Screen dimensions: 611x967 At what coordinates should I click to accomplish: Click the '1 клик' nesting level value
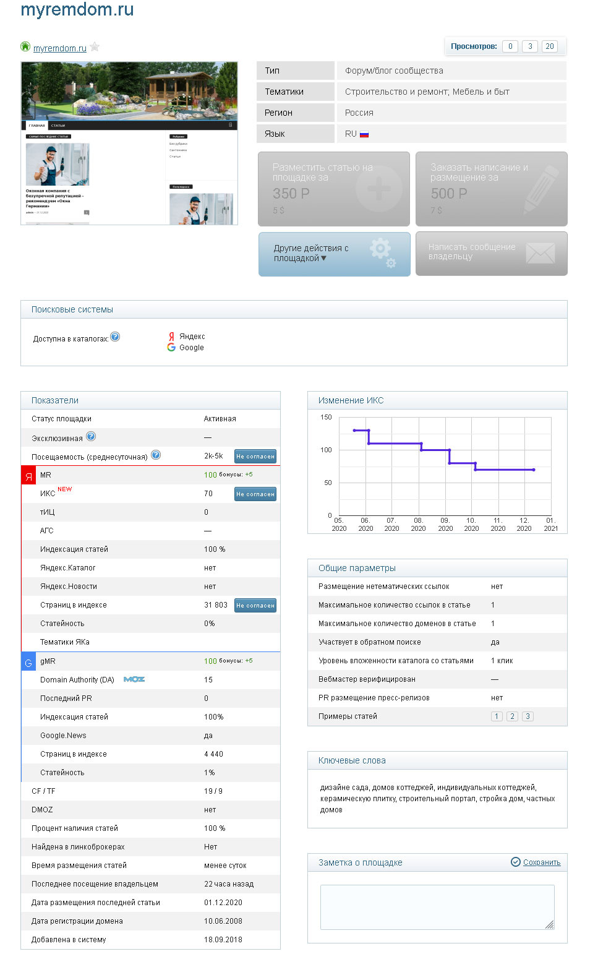[x=502, y=661]
